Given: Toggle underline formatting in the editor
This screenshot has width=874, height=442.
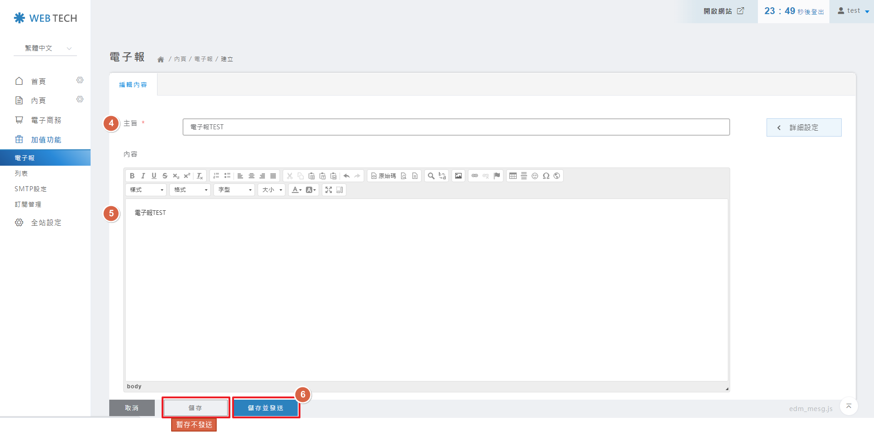Looking at the screenshot, I should pos(154,176).
